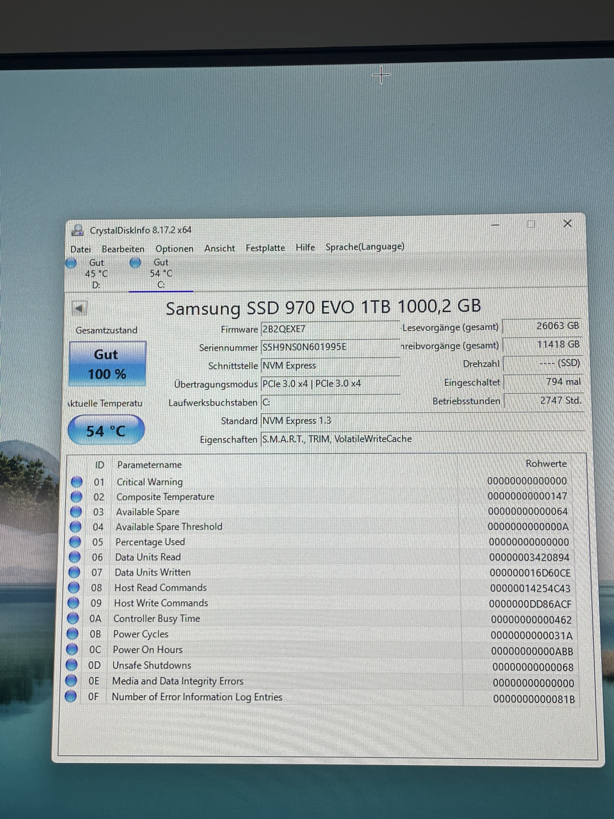Click the ID column header
Viewport: 614px width, 819px height.
pos(100,465)
